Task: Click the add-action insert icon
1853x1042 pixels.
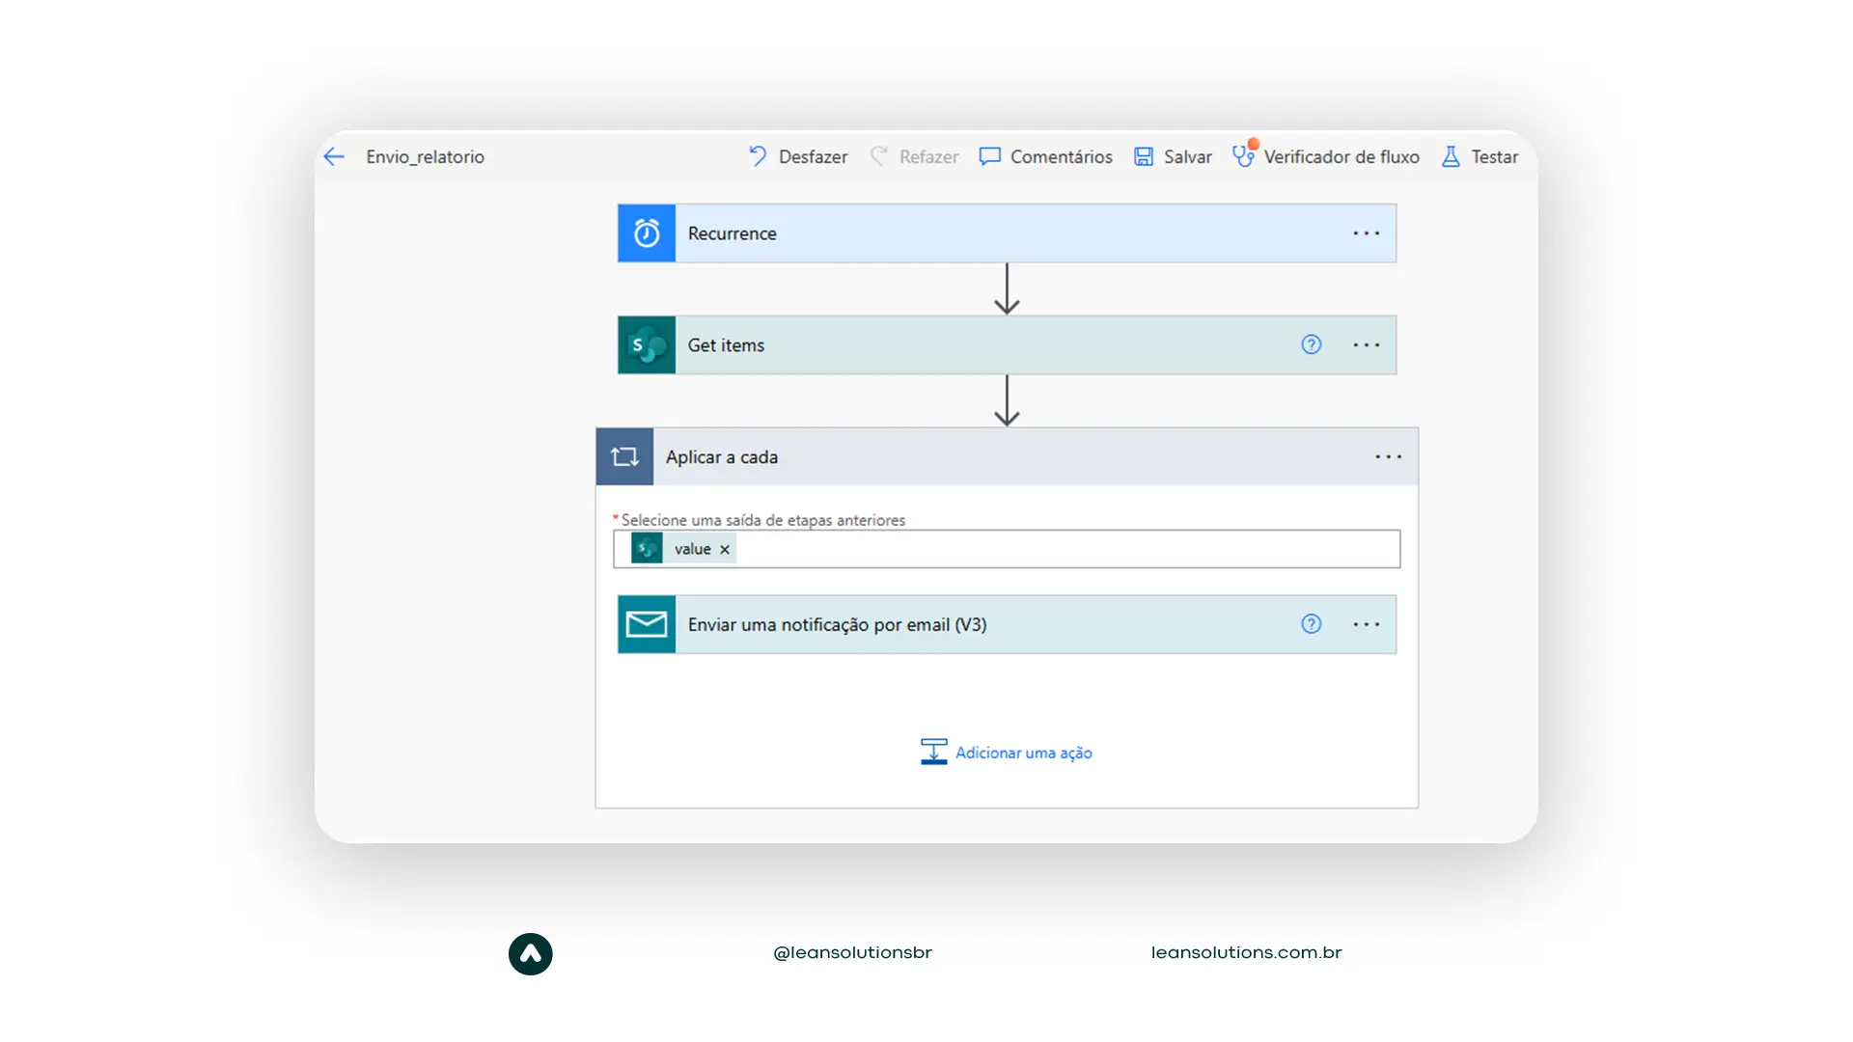Action: tap(933, 752)
